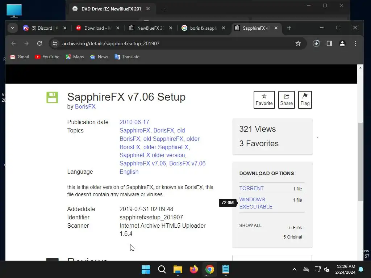
Task: Toggle the Chrome side panel
Action: [x=329, y=43]
